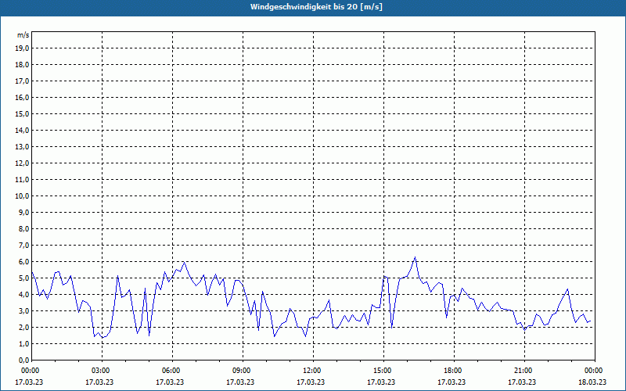Click the '15:00' time label
The height and width of the screenshot is (391, 626).
(383, 371)
